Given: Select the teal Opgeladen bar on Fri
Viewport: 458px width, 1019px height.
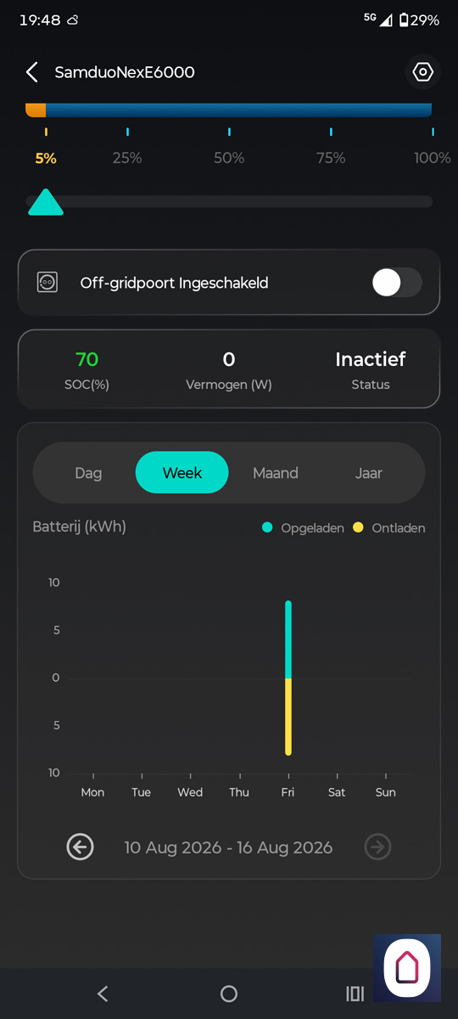Looking at the screenshot, I should (x=288, y=639).
